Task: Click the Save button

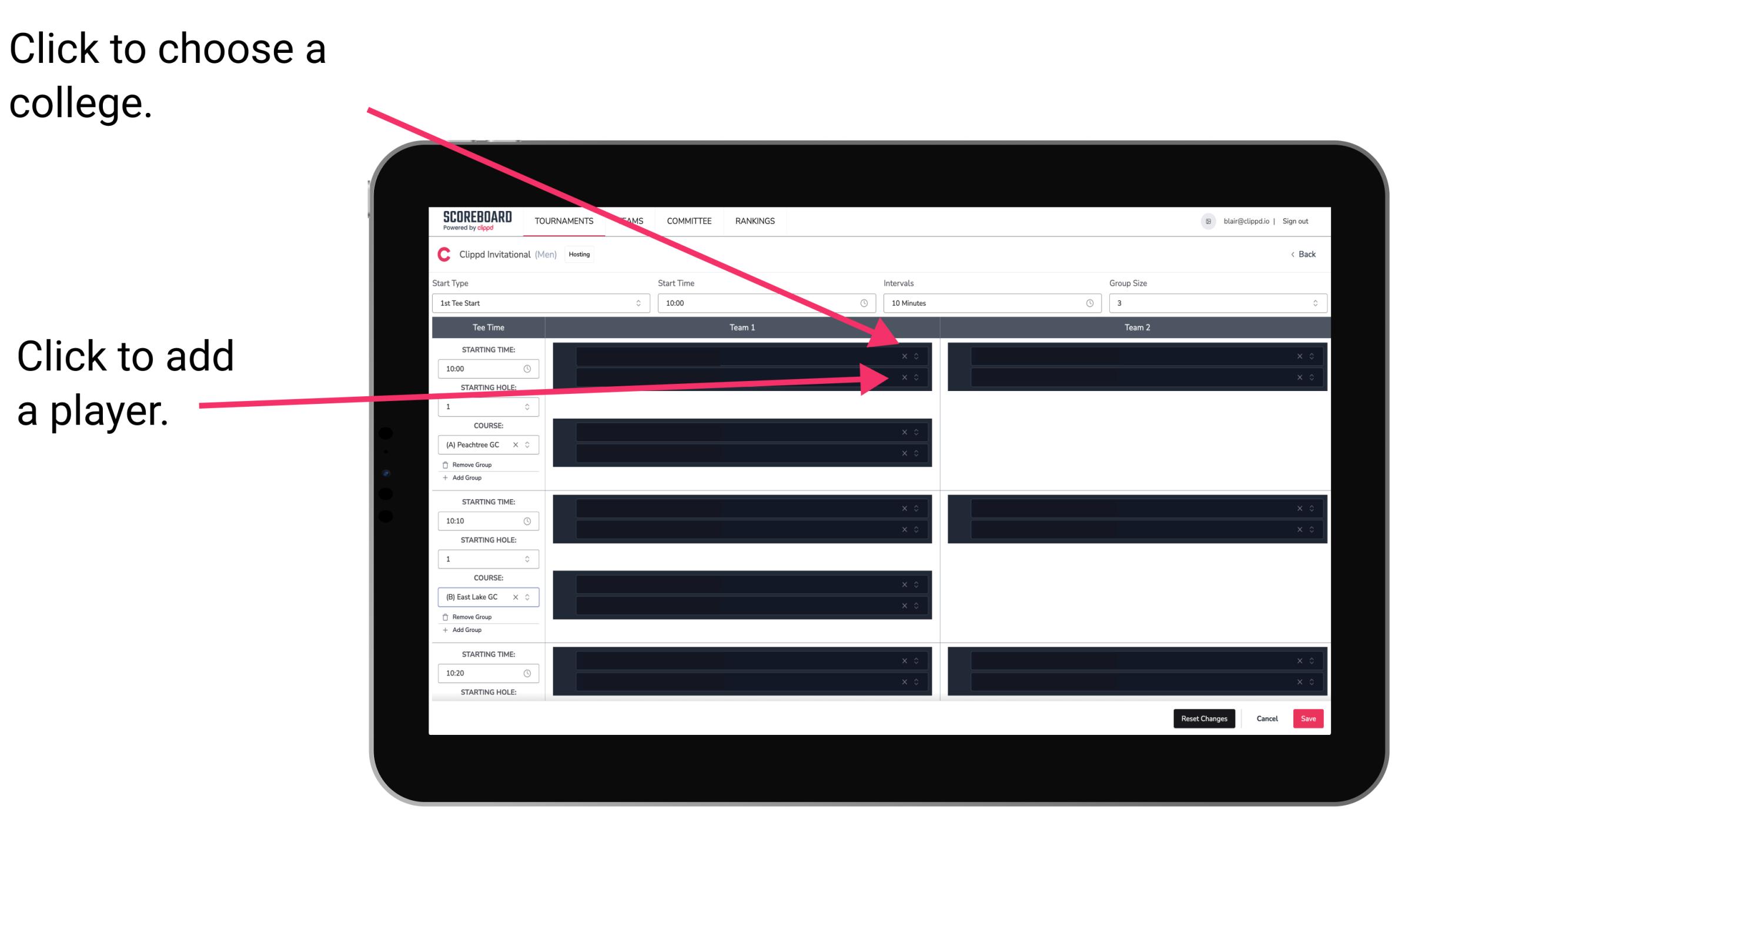Action: point(1310,718)
